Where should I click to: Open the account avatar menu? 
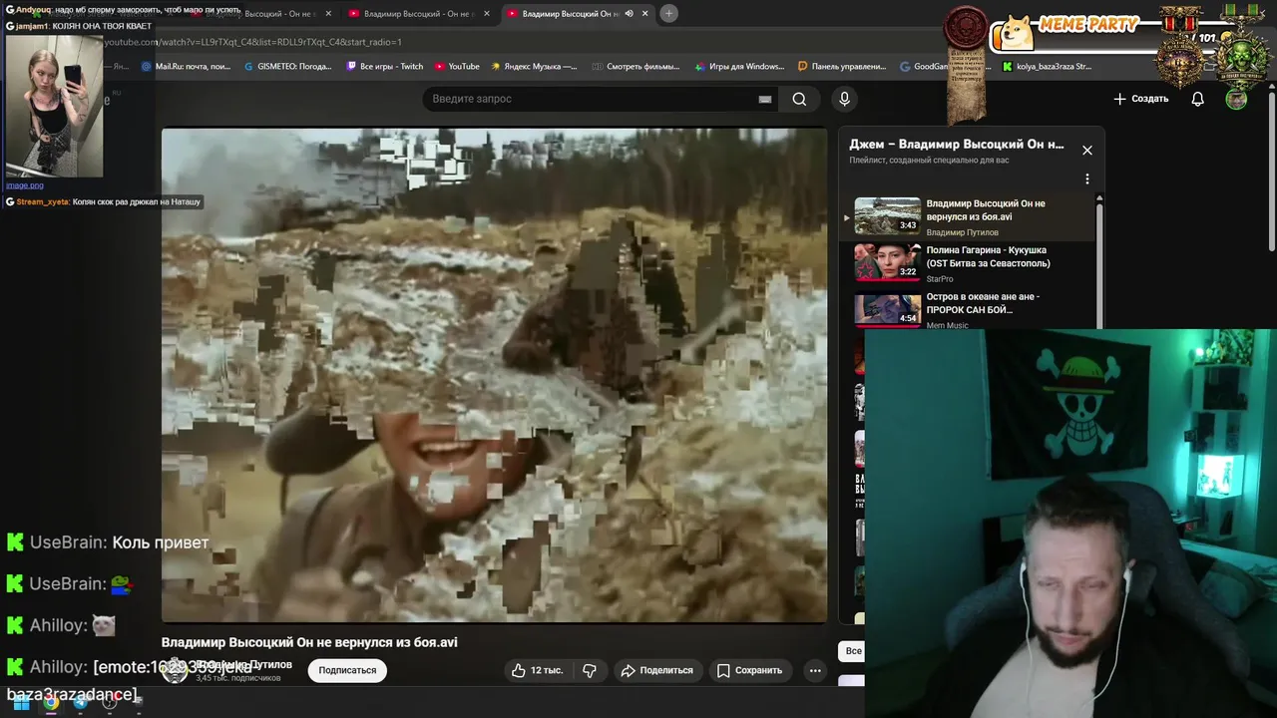point(1236,99)
